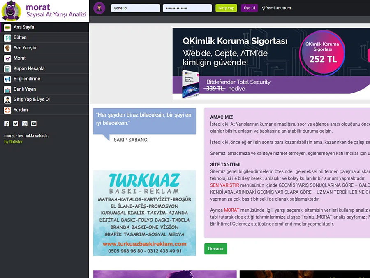Click the Bilgilendirme megaphone icon
This screenshot has height=278, width=370.
coord(7,79)
